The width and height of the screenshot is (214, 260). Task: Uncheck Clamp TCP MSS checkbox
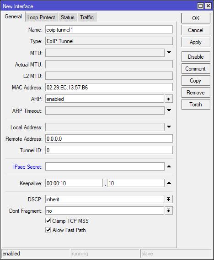click(x=48, y=221)
